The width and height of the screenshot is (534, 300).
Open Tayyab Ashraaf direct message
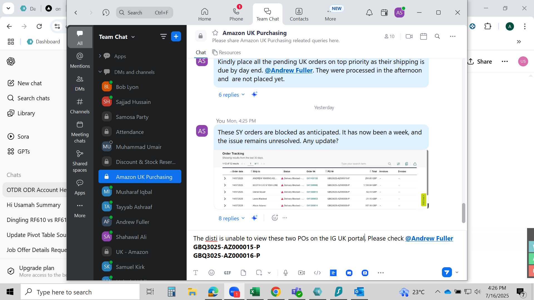[x=140, y=207]
